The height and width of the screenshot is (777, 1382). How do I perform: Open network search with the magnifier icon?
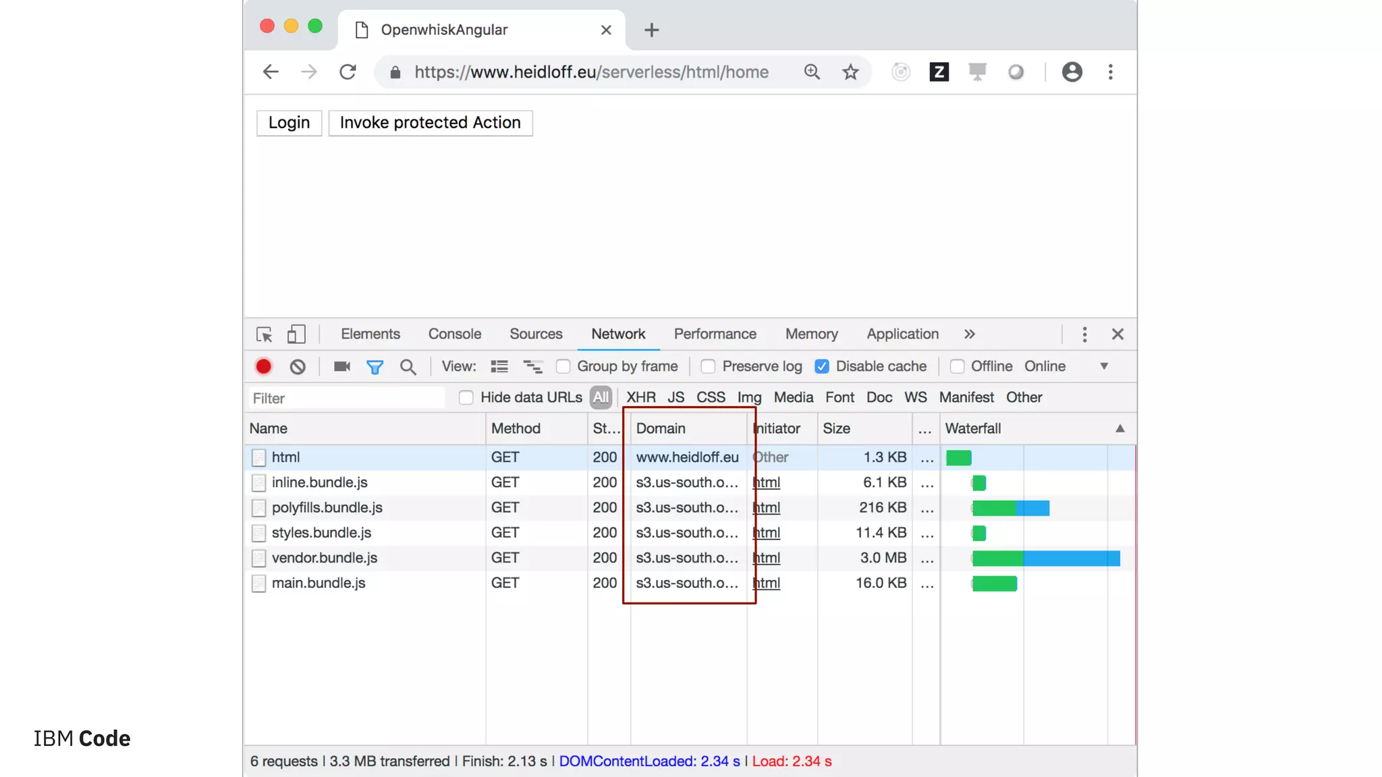point(408,366)
